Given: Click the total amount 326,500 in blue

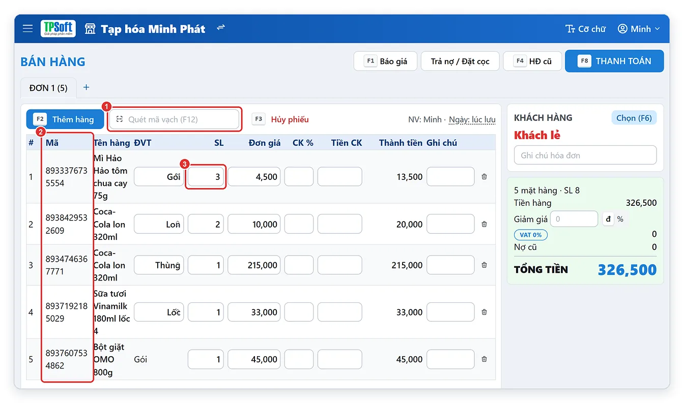Looking at the screenshot, I should [627, 269].
